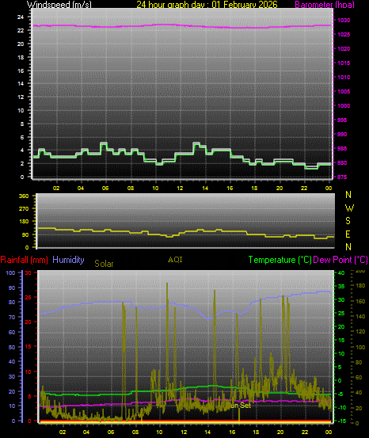Screen dimensions: 369x438
Task: Click the "14" windspeed scale value
Action: coord(21,83)
